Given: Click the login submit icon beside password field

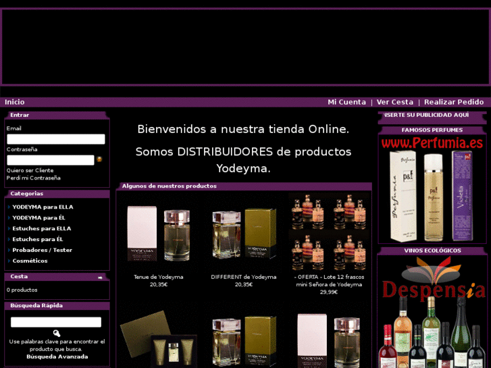Looking at the screenshot, I should tap(99, 159).
